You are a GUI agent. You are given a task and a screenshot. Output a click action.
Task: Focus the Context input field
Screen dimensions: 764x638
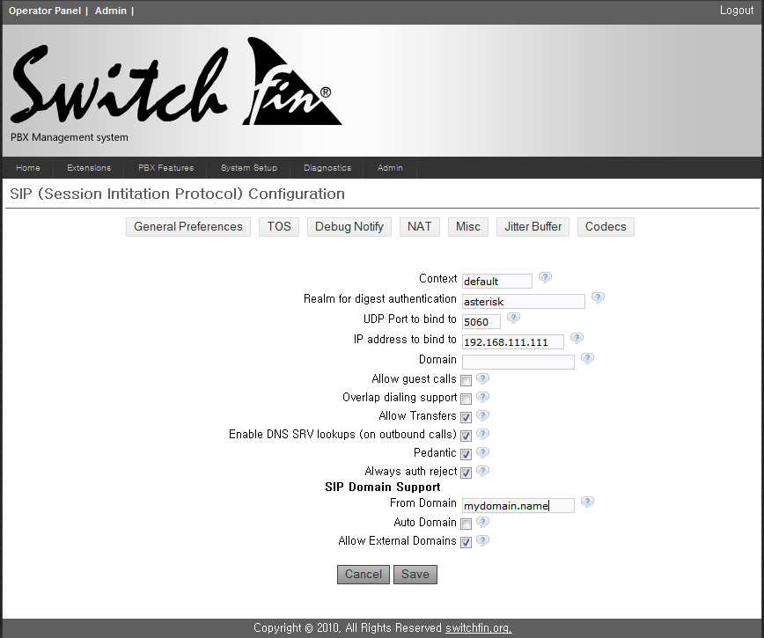[x=497, y=282]
